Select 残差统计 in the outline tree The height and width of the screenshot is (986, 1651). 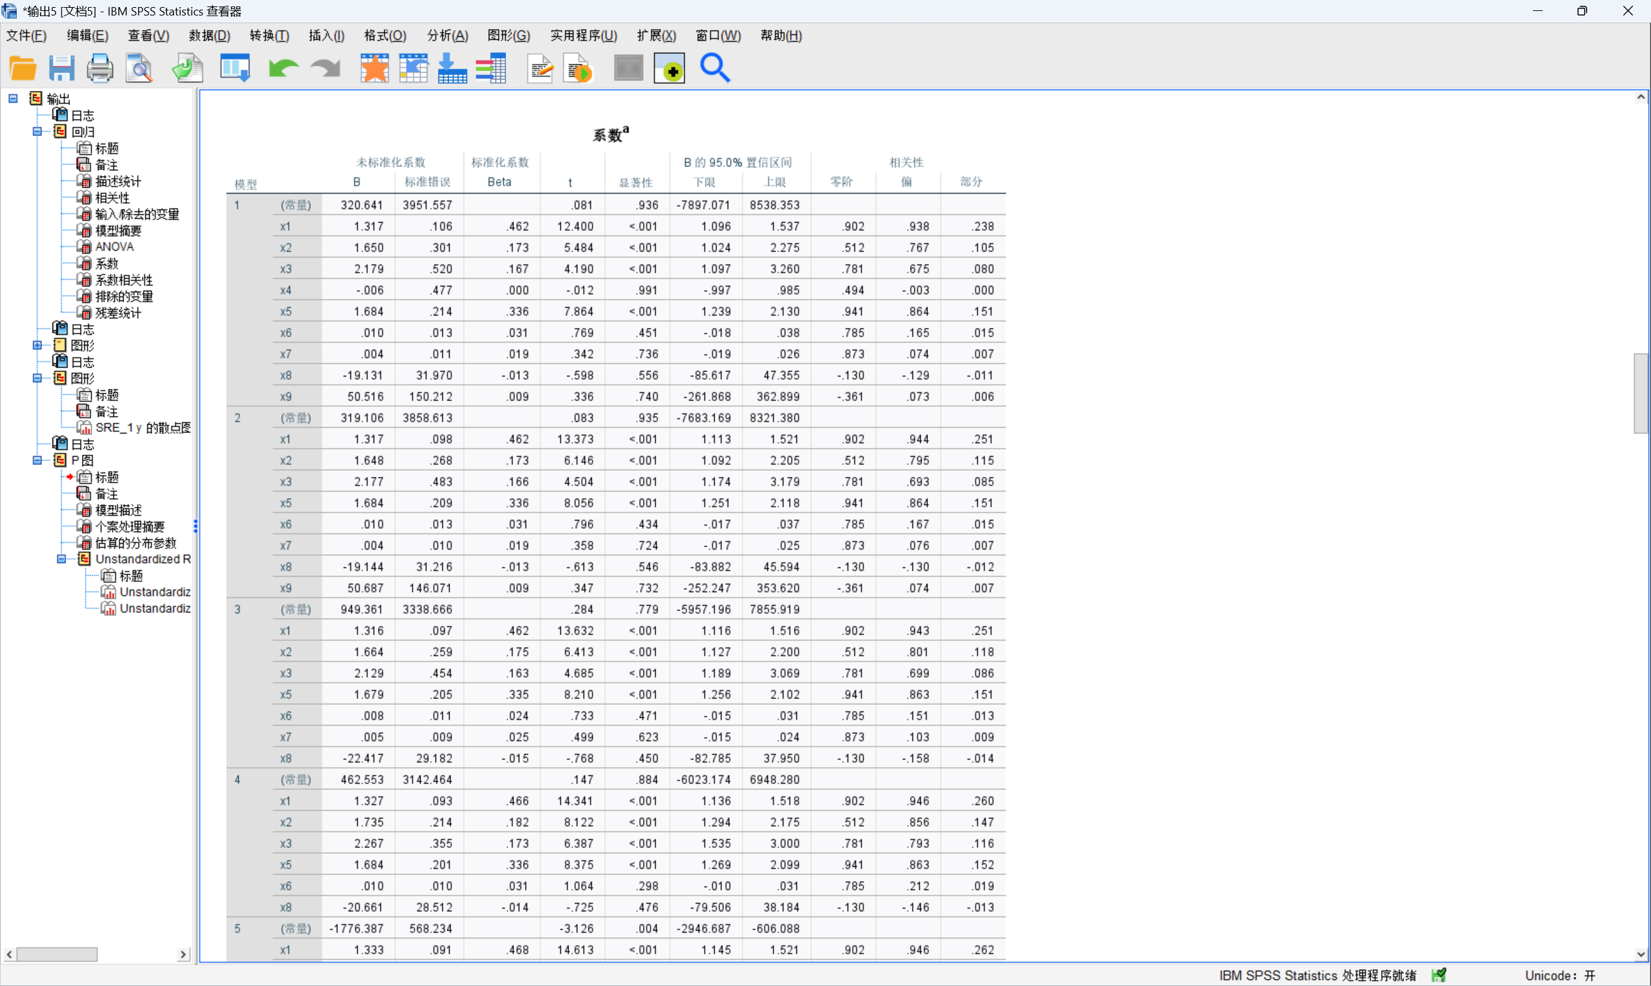tap(118, 312)
